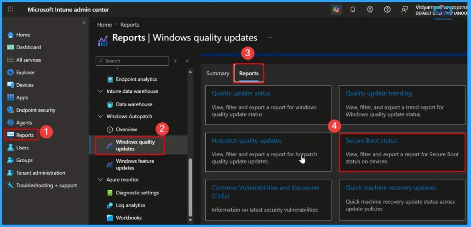Open the settings gear in top bar
471x227 pixels.
pos(370,10)
